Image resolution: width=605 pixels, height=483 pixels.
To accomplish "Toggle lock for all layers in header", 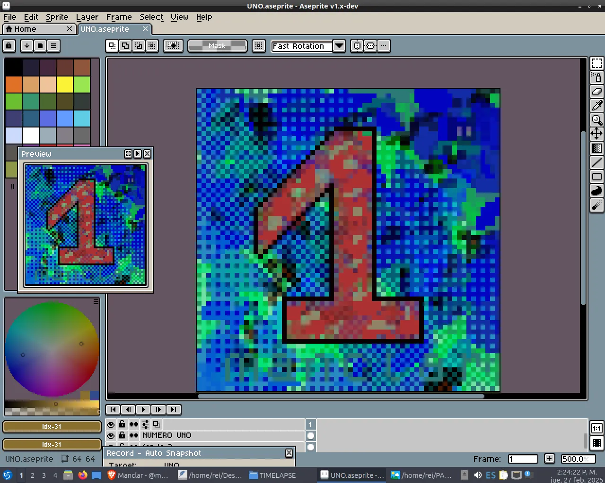I will pos(122,424).
